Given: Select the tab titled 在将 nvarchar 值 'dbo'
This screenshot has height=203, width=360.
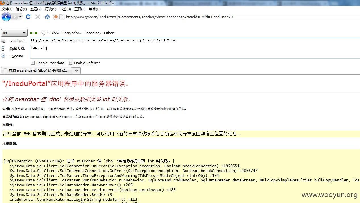Looking at the screenshot, I should 36,71.
